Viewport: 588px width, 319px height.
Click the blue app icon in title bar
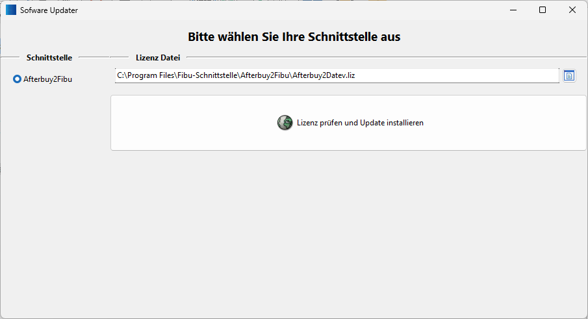pos(11,10)
